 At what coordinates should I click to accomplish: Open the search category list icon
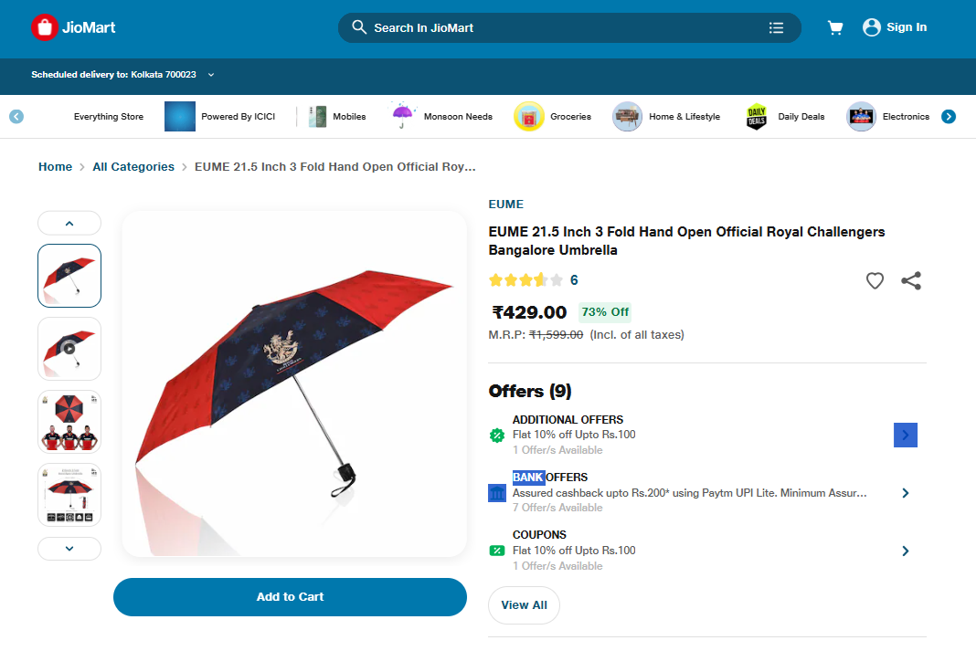(x=776, y=28)
